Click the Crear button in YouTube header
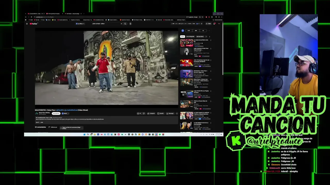The height and width of the screenshot is (185, 330). 208,24
